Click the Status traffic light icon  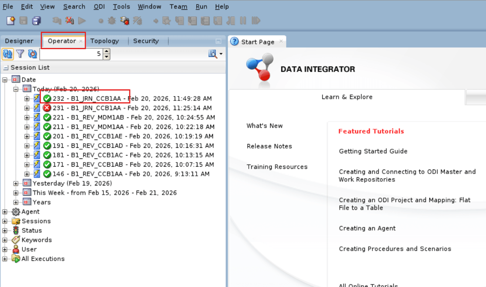click(16, 230)
